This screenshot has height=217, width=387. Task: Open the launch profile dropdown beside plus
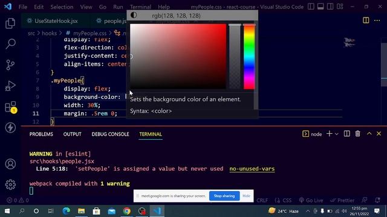pyautogui.click(x=336, y=134)
